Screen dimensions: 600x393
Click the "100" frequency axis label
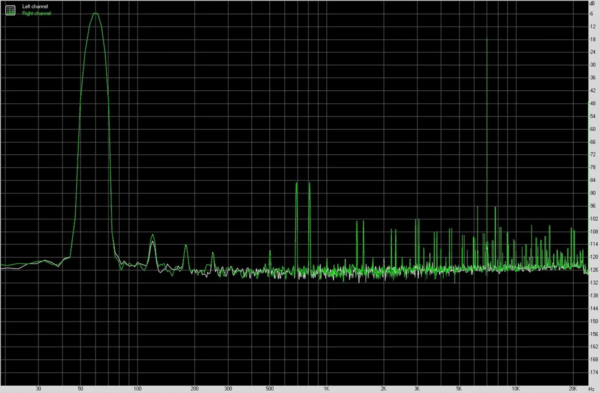137,388
